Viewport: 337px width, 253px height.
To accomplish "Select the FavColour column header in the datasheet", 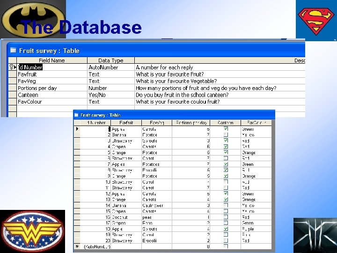I will tap(256, 123).
